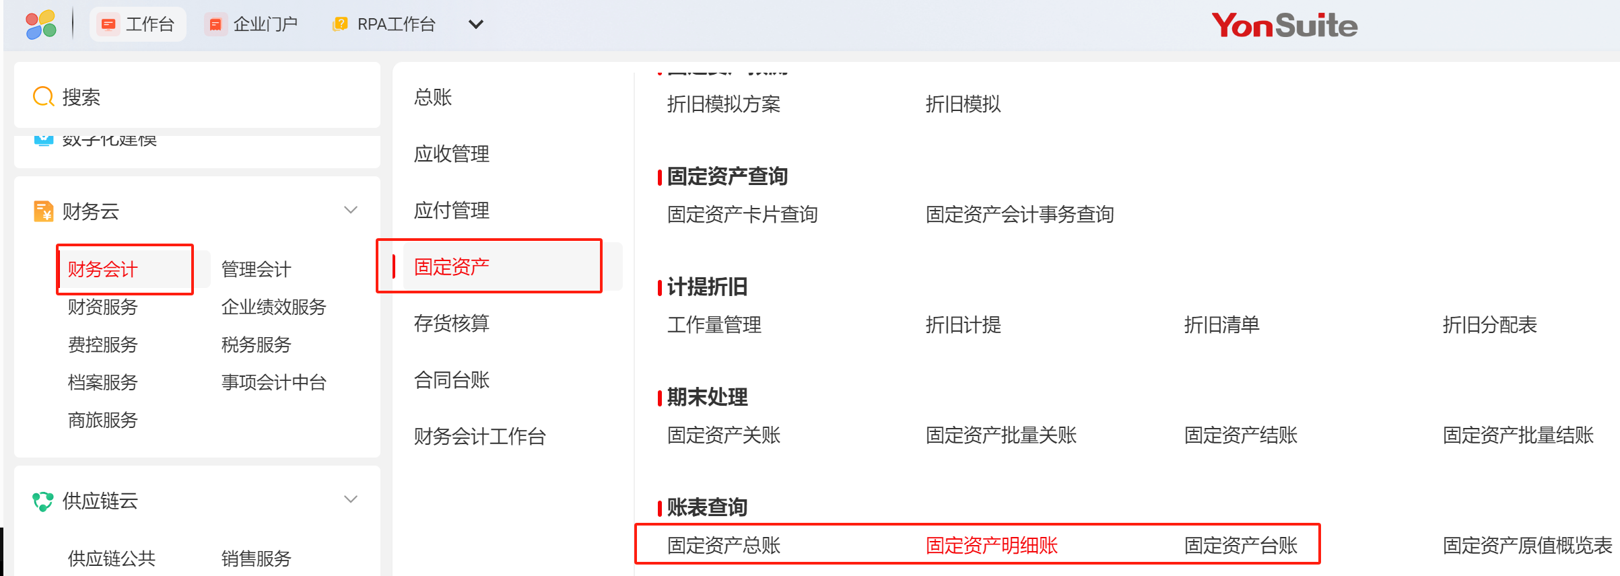This screenshot has width=1620, height=576.
Task: Open the 工作量管理 link
Action: pos(714,324)
